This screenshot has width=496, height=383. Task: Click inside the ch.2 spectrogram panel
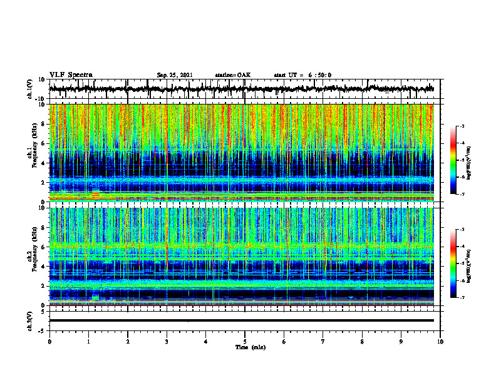[x=241, y=257]
